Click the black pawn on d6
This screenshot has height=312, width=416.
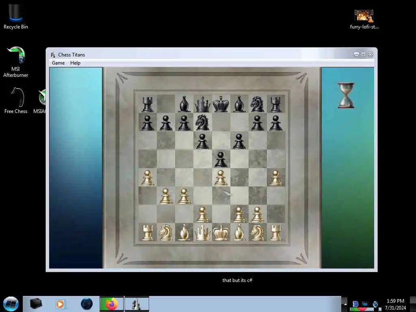[202, 141]
